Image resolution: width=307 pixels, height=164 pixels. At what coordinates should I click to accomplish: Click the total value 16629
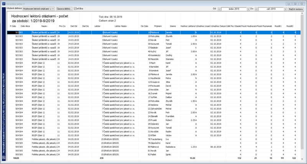[x=16, y=158]
